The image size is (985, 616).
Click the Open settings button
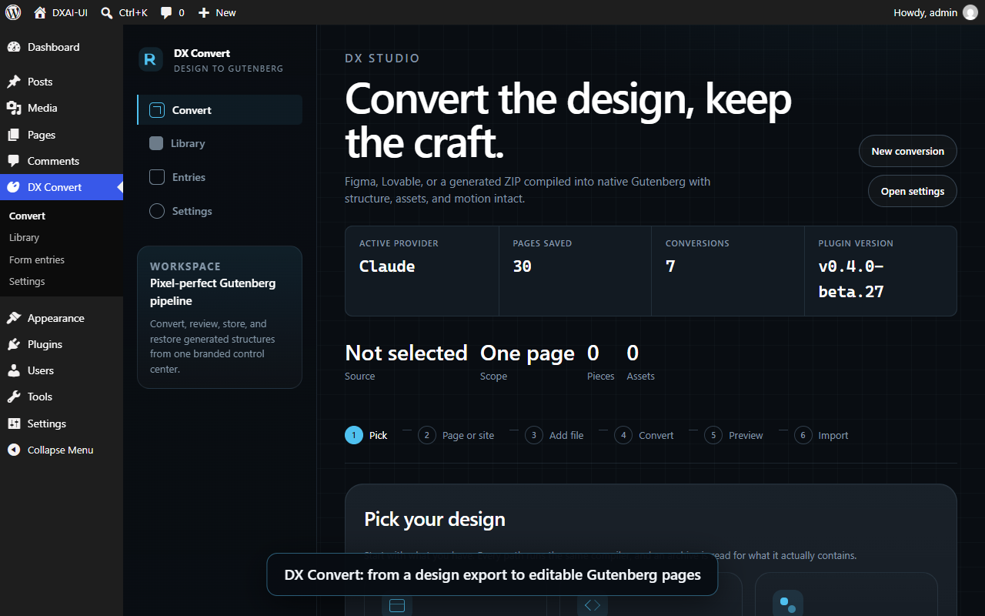click(x=913, y=191)
